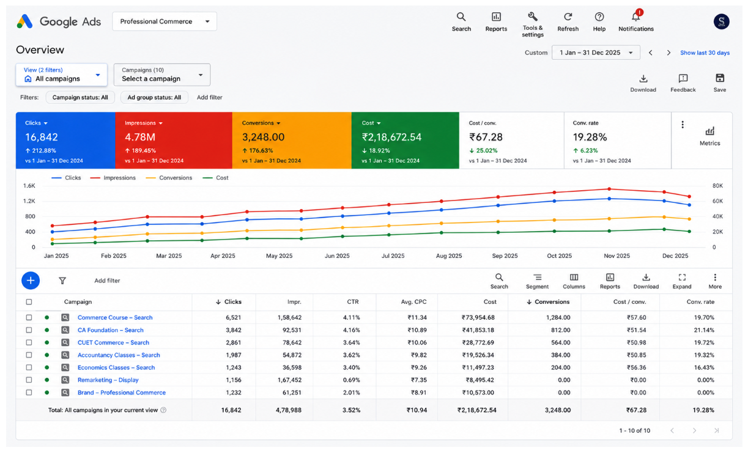Open the user account avatar
Image resolution: width=748 pixels, height=453 pixels.
click(x=722, y=21)
